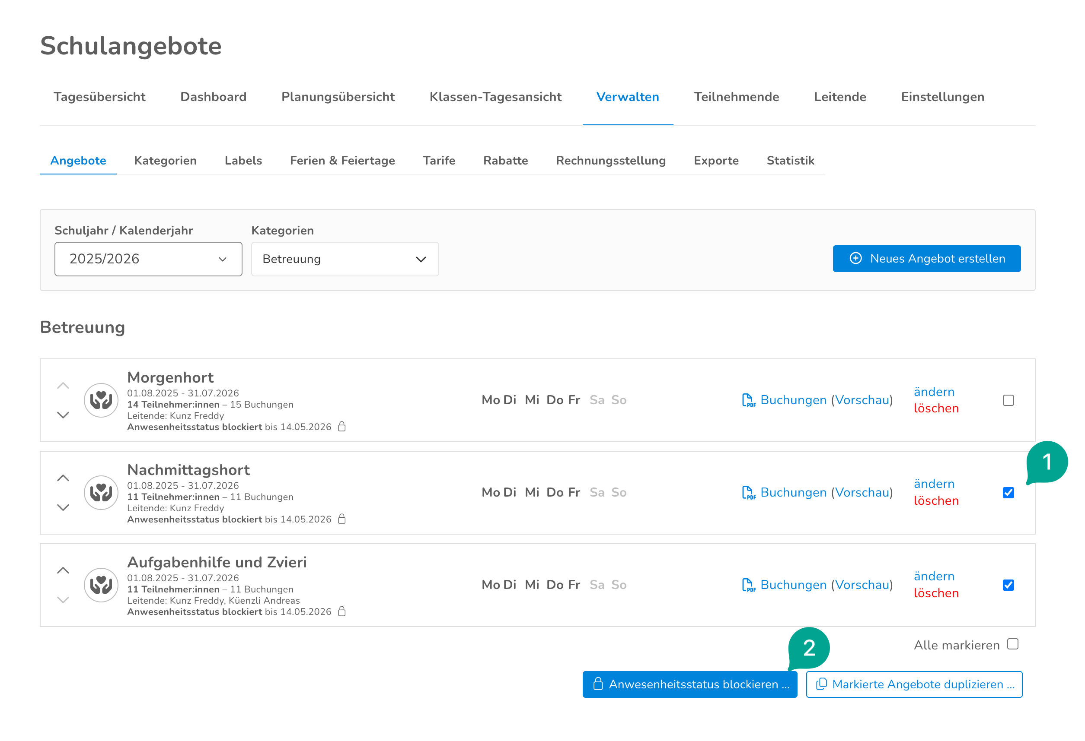Open Morgenhort Vorschau link
Image resolution: width=1085 pixels, height=741 pixels.
coord(862,400)
